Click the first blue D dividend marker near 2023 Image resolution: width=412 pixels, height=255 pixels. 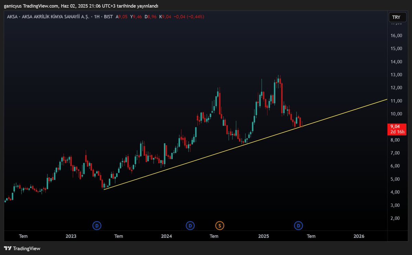click(x=97, y=226)
